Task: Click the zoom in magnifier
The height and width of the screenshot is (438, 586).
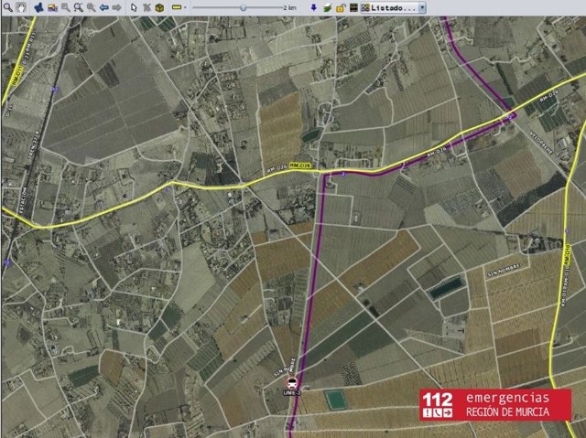Action: point(79,7)
